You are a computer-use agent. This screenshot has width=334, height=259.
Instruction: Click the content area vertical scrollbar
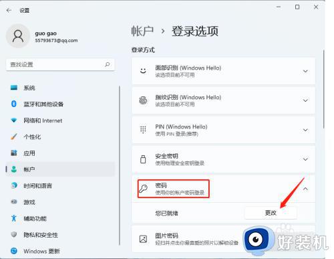(323, 89)
